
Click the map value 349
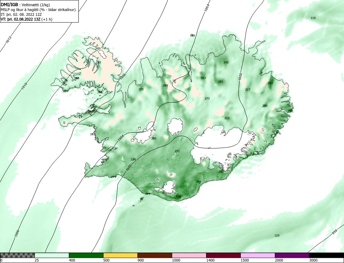(198, 182)
